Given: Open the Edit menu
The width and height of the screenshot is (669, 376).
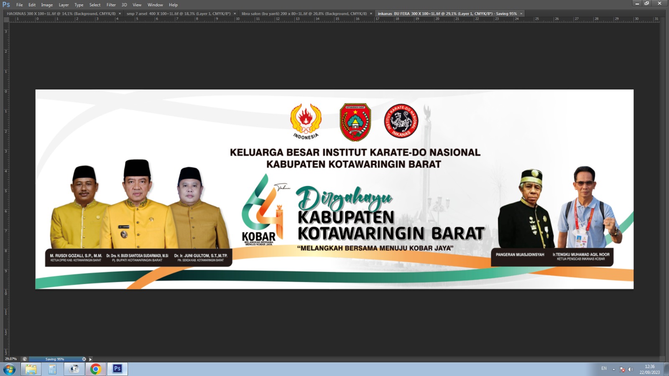Looking at the screenshot, I should pyautogui.click(x=32, y=5).
